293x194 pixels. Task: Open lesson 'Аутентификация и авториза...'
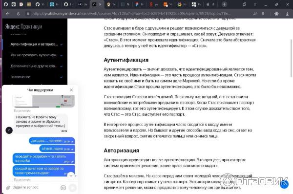tap(35, 44)
